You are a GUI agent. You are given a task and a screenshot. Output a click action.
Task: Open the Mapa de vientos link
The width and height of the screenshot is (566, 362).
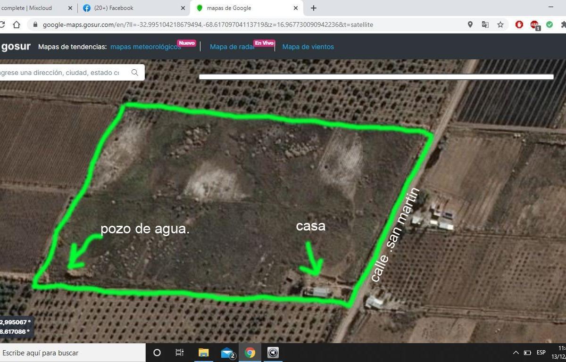pyautogui.click(x=308, y=47)
